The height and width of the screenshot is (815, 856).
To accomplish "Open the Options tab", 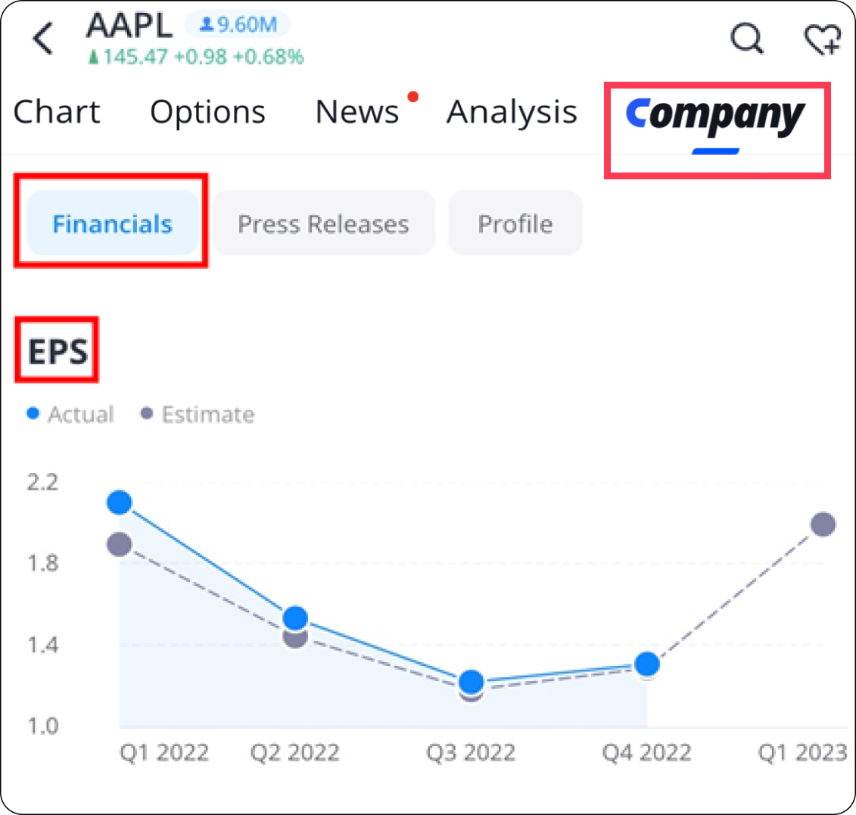I will pos(207,112).
